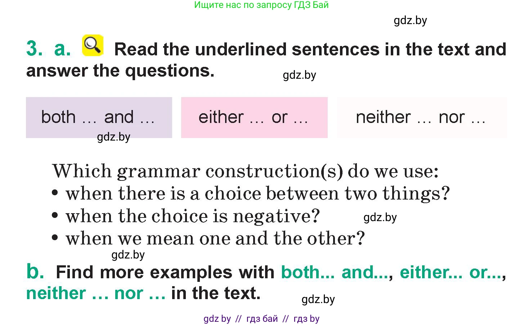Viewport: 524px width, 325px height.
Task: Click "when we mean one and the other?"
Action: pos(215,238)
